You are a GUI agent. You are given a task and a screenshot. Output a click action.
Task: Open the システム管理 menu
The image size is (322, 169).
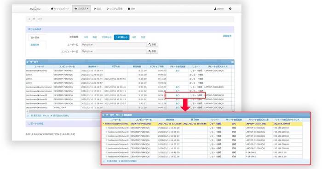tap(115, 9)
